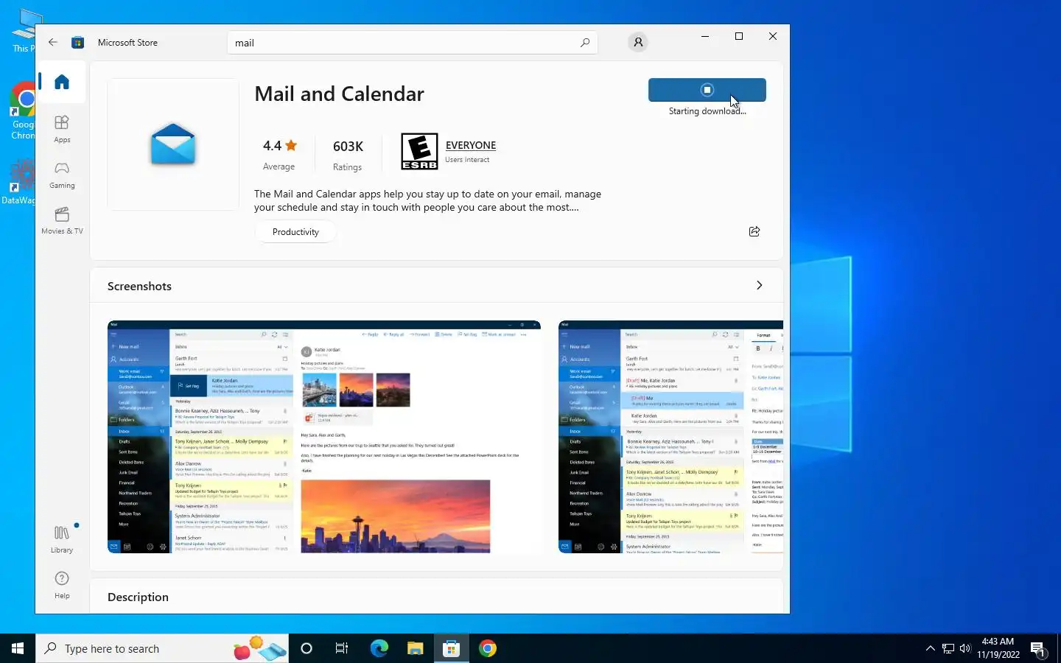Open Cortana from the taskbar
1061x663 pixels.
tap(307, 648)
